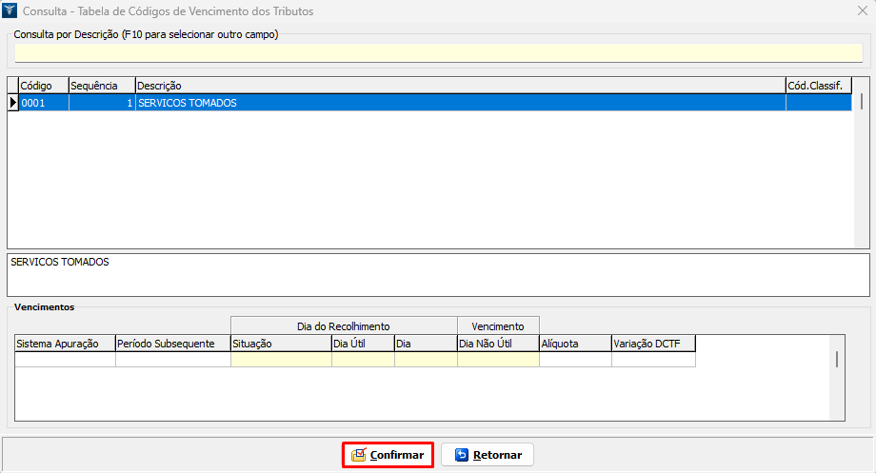
Task: Click the Vencimentos grid vertical scrollbar
Action: click(x=837, y=359)
